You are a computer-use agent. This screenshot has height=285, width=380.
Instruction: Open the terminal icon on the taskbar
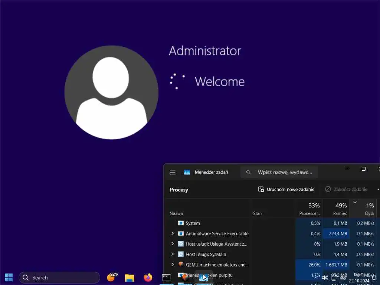(x=166, y=278)
